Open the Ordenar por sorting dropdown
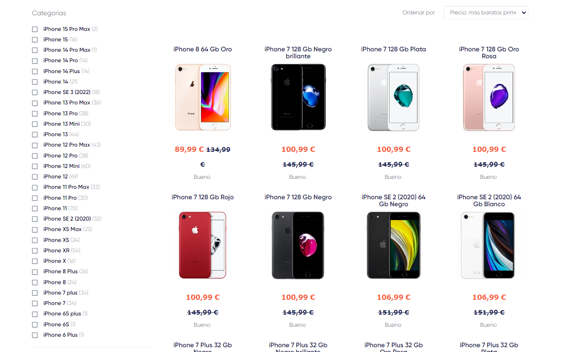 tap(485, 13)
